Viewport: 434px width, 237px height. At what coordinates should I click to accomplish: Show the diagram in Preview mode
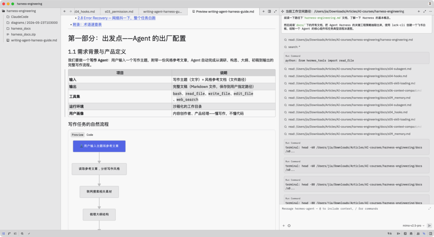tap(78, 135)
